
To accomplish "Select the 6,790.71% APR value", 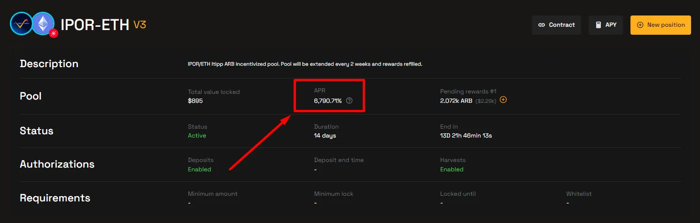I will coord(328,100).
